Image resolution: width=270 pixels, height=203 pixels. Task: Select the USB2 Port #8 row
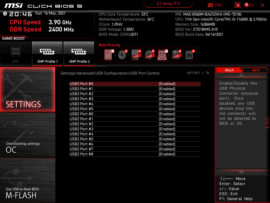pos(135,154)
